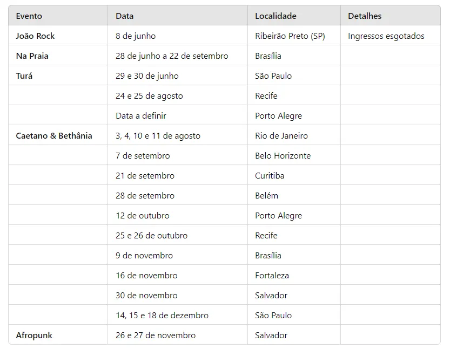
Task: Select the Localidade column header
Action: tap(276, 16)
